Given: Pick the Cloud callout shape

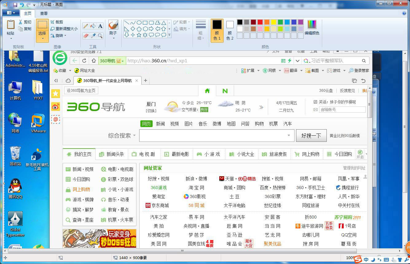Looking at the screenshot, I should pyautogui.click(x=164, y=35).
